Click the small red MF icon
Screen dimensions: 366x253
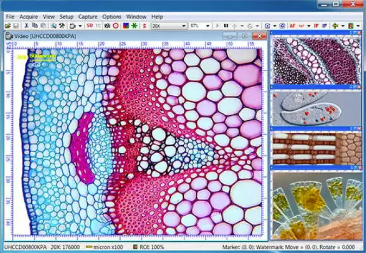[301, 26]
